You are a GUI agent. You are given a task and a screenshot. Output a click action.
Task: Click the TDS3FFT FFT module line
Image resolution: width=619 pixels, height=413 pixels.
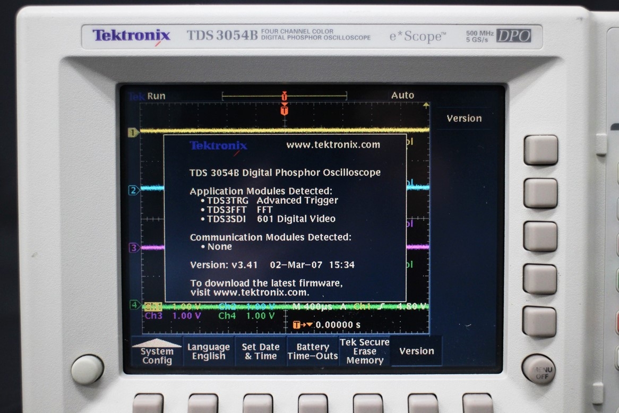tap(236, 210)
